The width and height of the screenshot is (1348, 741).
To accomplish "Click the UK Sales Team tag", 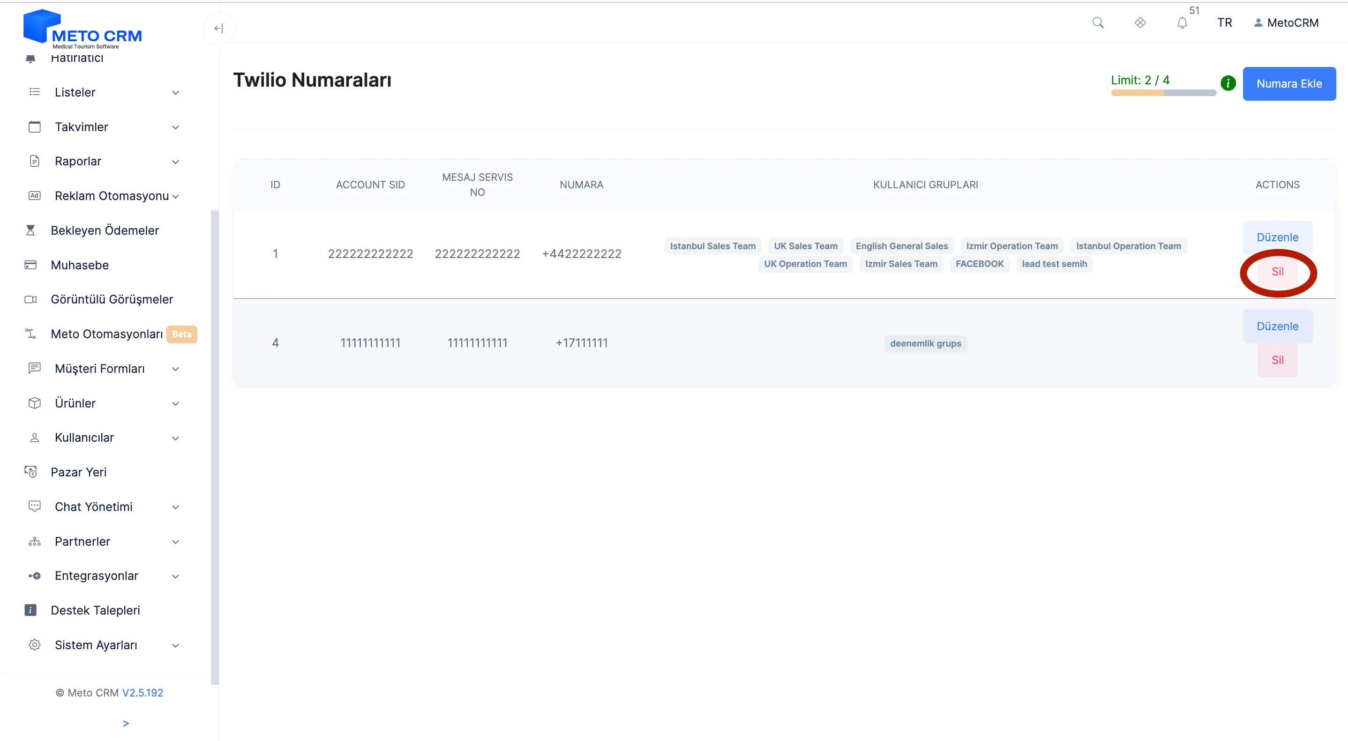I will 805,246.
